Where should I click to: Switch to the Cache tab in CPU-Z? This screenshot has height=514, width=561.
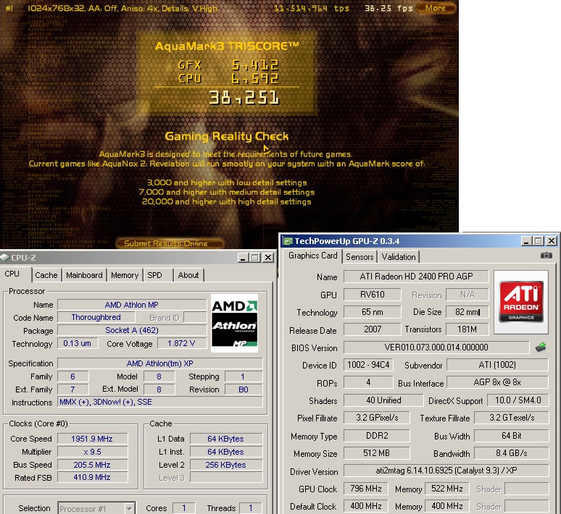46,275
